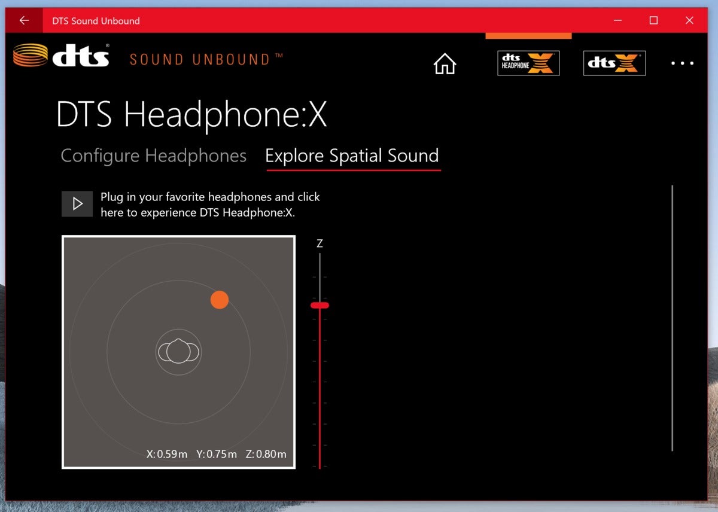Click the Z: 0.80m coordinate readout
The image size is (718, 512).
[266, 454]
